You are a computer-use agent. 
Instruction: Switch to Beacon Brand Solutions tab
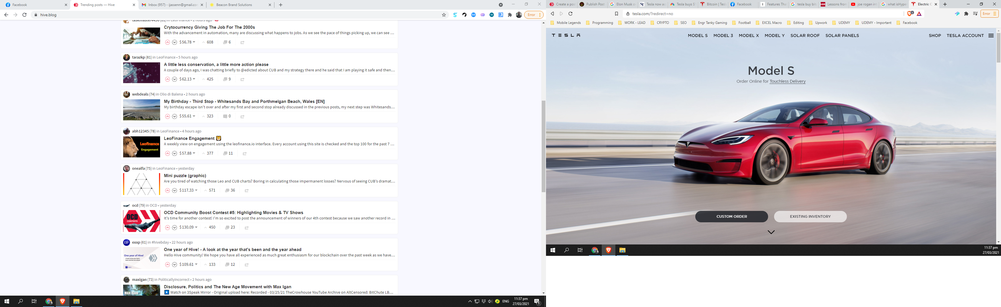240,5
